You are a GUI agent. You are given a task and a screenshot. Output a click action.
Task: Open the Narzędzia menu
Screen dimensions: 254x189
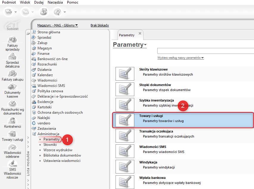click(x=55, y=2)
